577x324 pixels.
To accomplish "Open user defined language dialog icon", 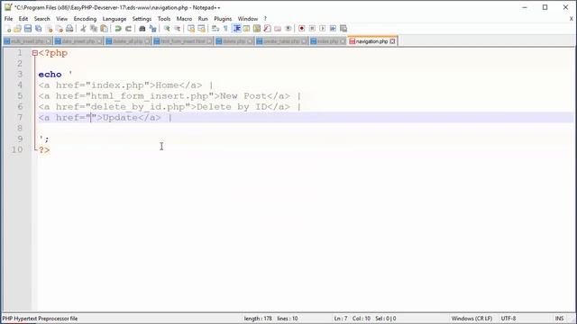I will [246, 29].
